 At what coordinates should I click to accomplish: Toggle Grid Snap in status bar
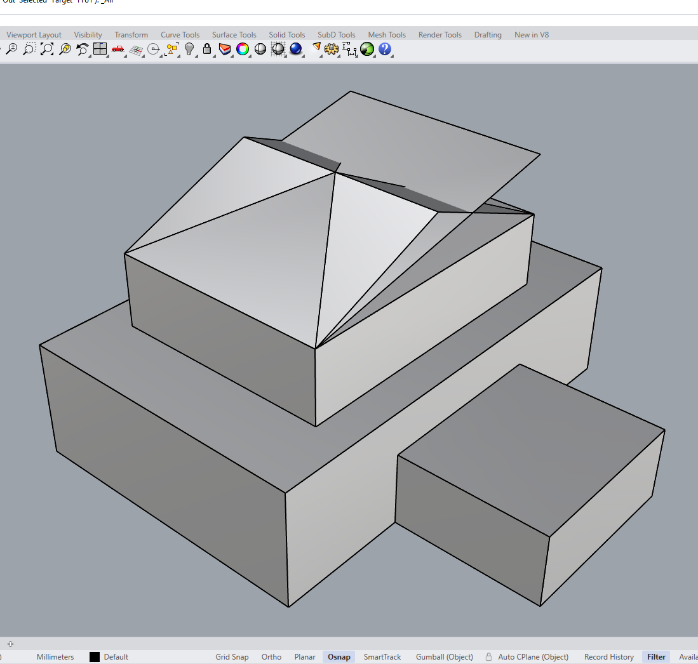point(232,657)
